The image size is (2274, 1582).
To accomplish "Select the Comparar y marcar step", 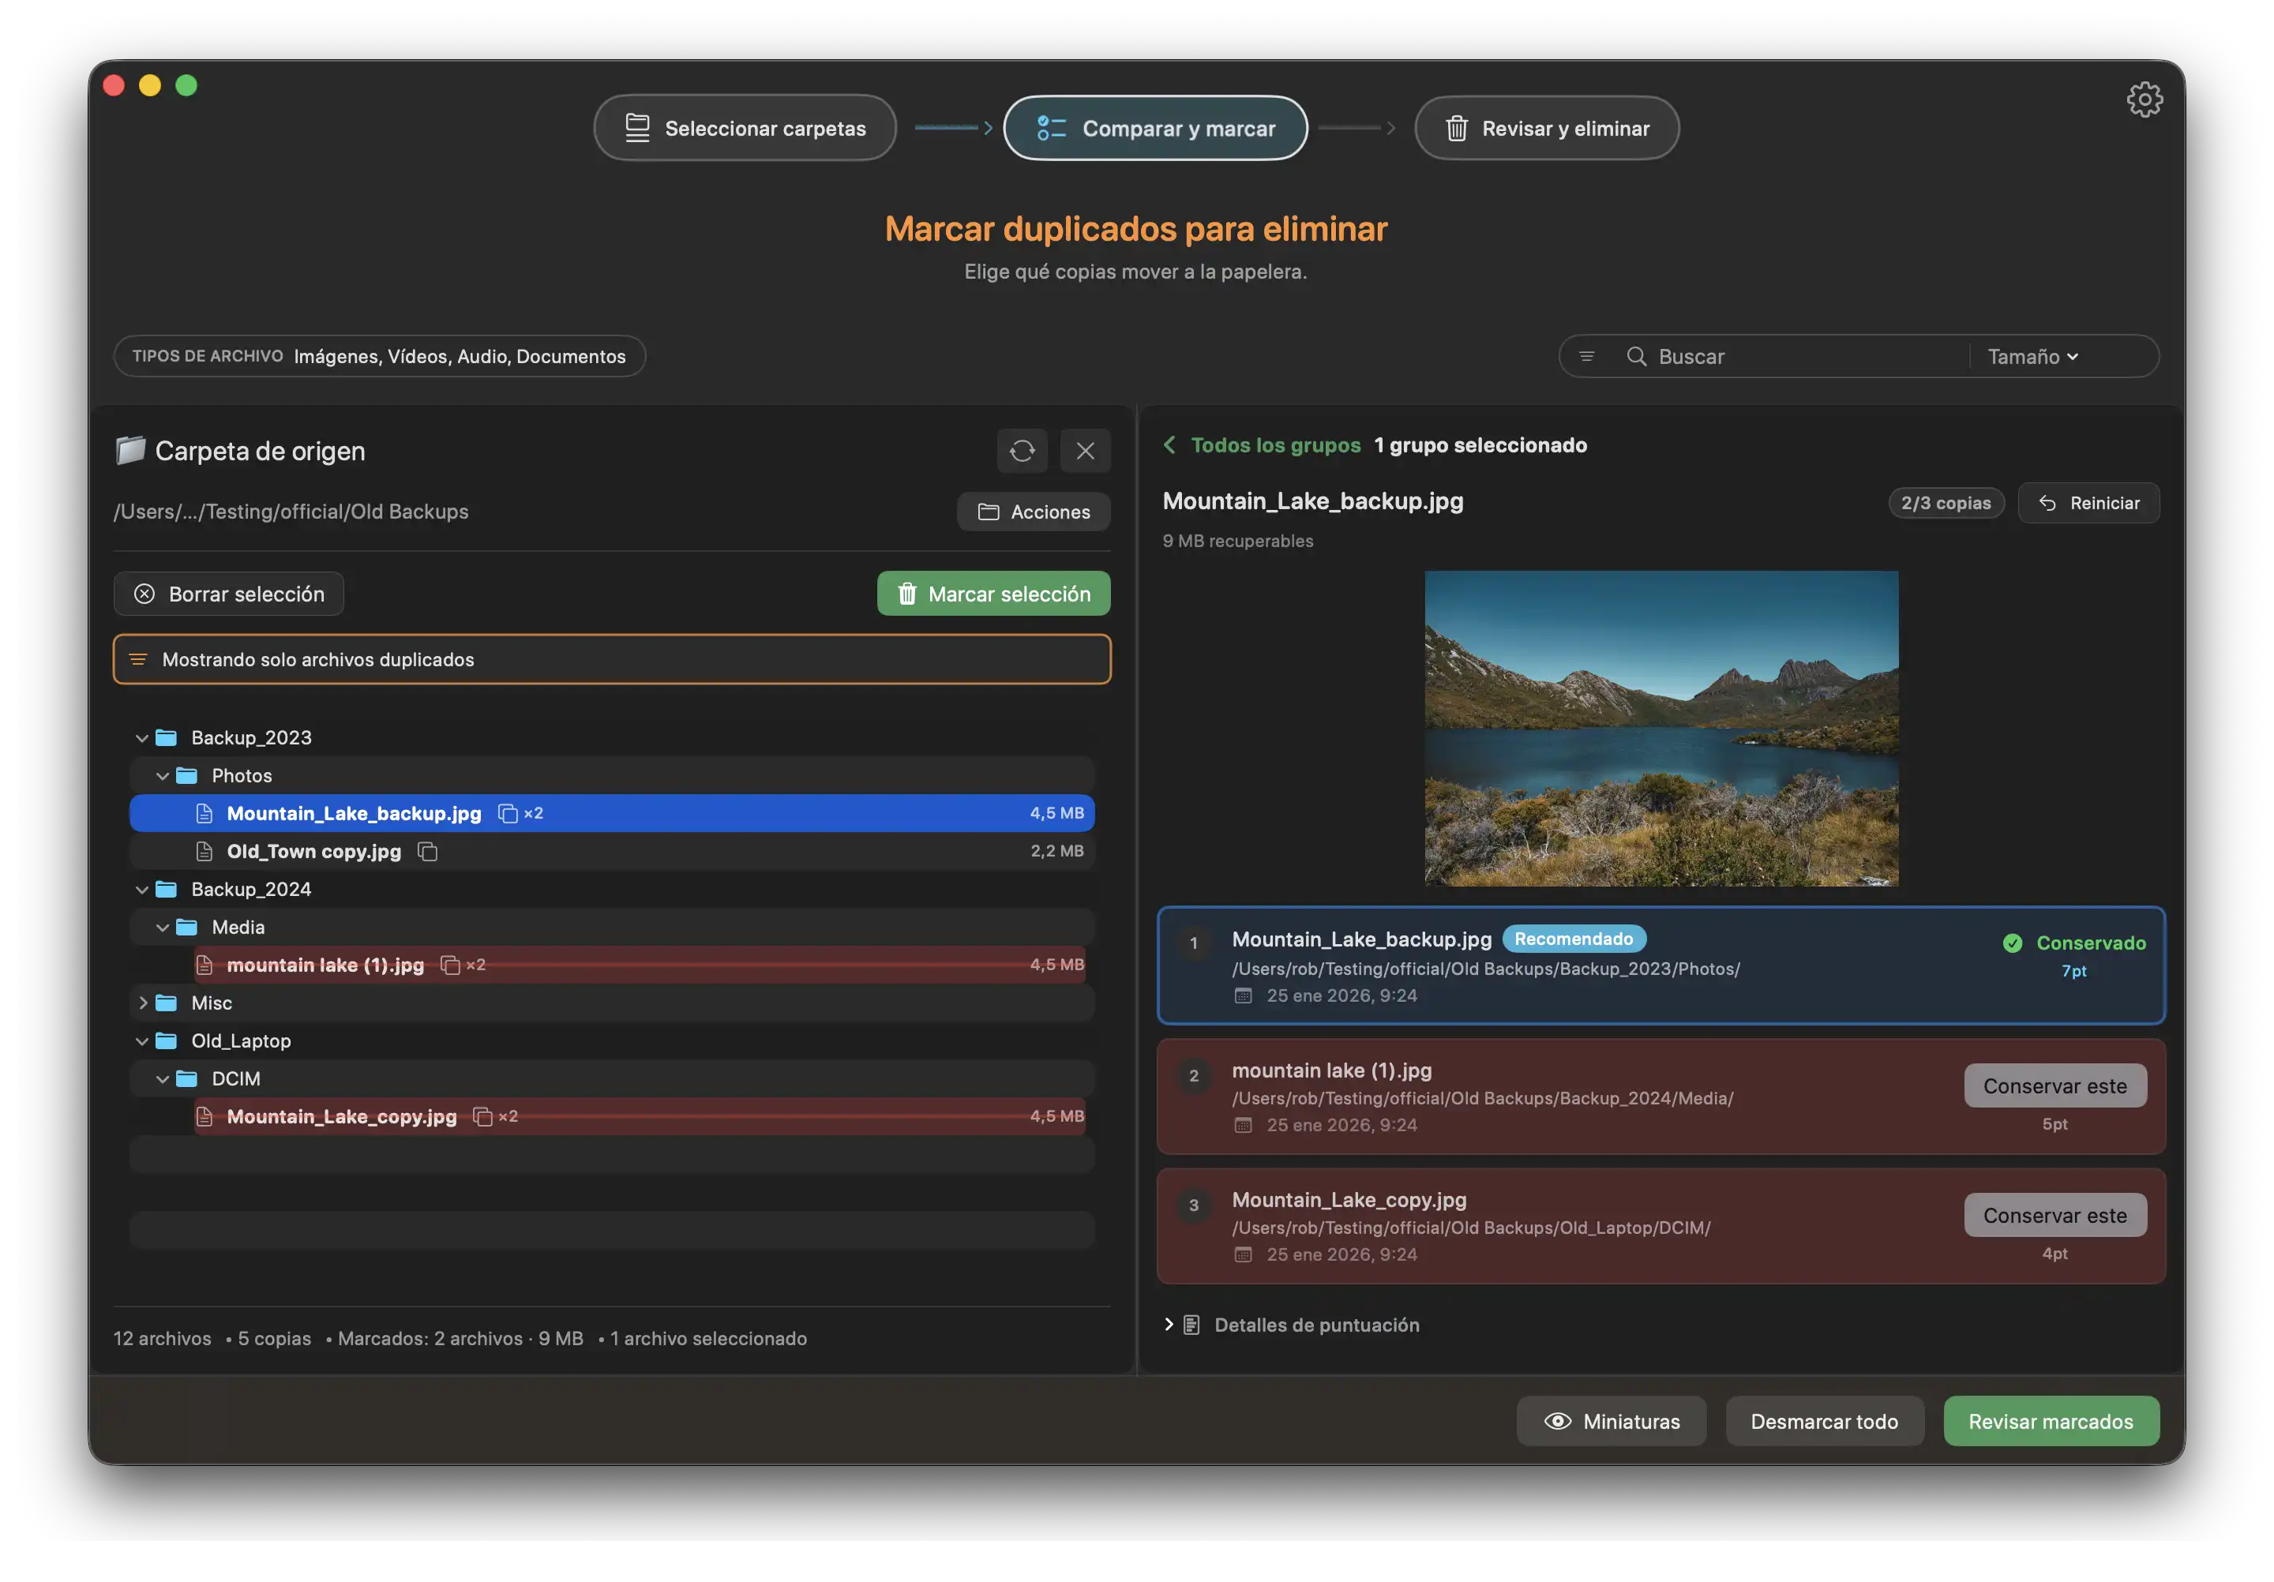I will pyautogui.click(x=1156, y=128).
